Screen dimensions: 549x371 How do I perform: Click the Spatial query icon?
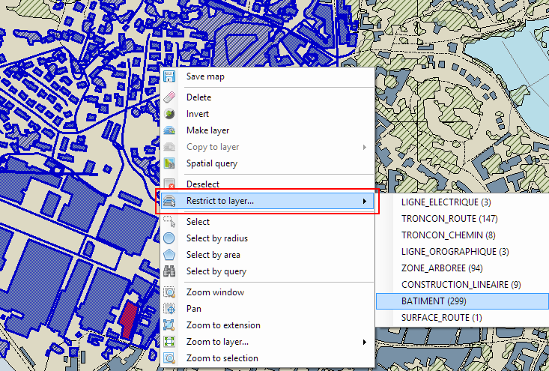click(x=169, y=163)
